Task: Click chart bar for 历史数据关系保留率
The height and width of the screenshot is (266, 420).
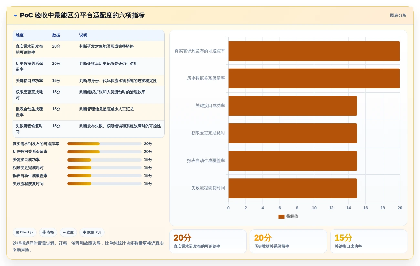Action: [314, 78]
